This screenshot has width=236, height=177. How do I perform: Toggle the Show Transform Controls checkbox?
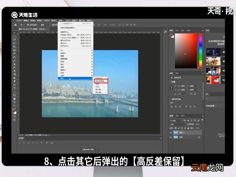point(51,25)
